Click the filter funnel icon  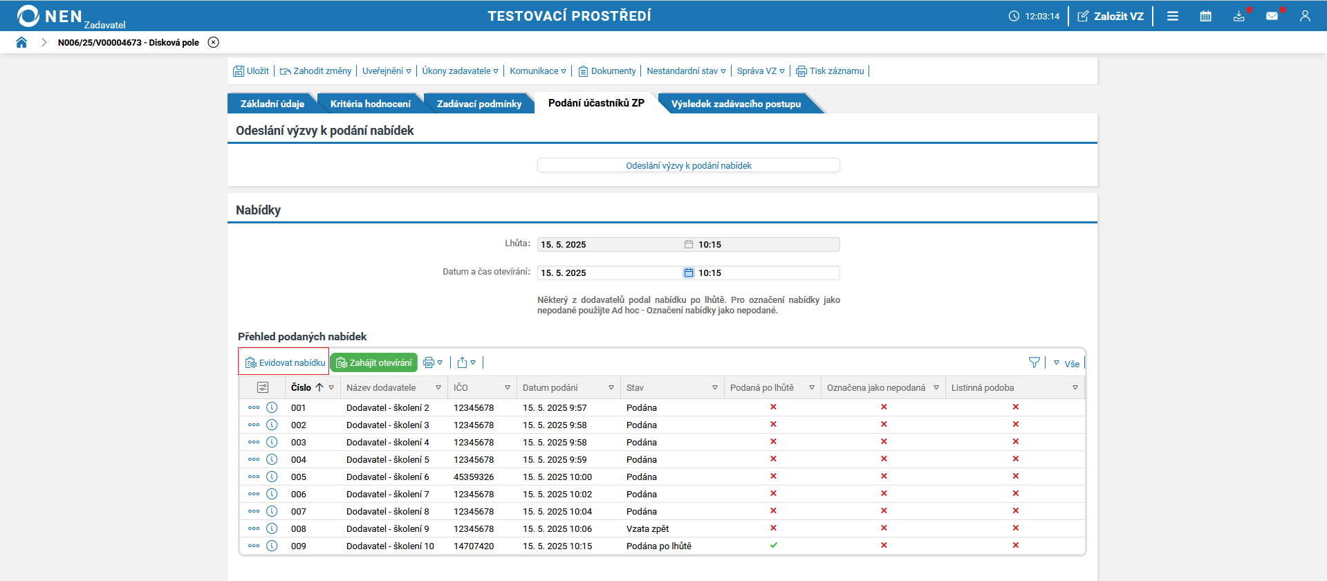pyautogui.click(x=1034, y=362)
